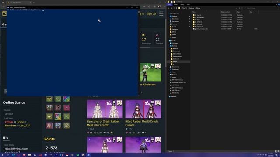Select 3D Objects in the navigation tree
The width and height of the screenshot is (280, 157).
(175, 43)
